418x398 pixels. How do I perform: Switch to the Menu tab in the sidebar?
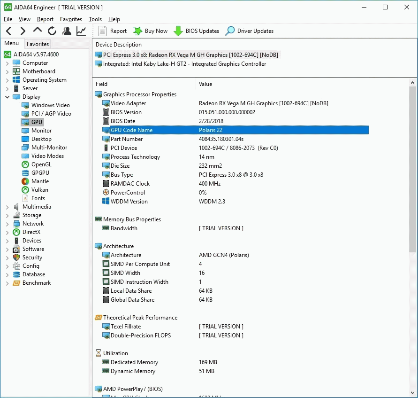[11, 43]
